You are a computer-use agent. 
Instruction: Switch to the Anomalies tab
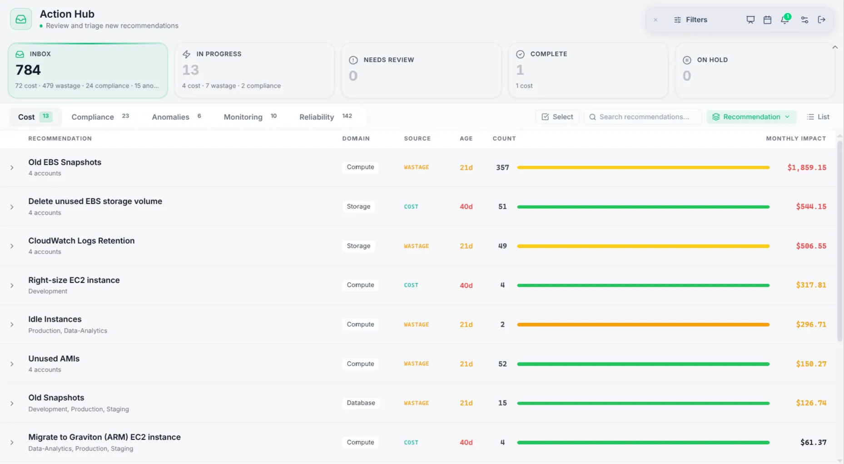(177, 117)
